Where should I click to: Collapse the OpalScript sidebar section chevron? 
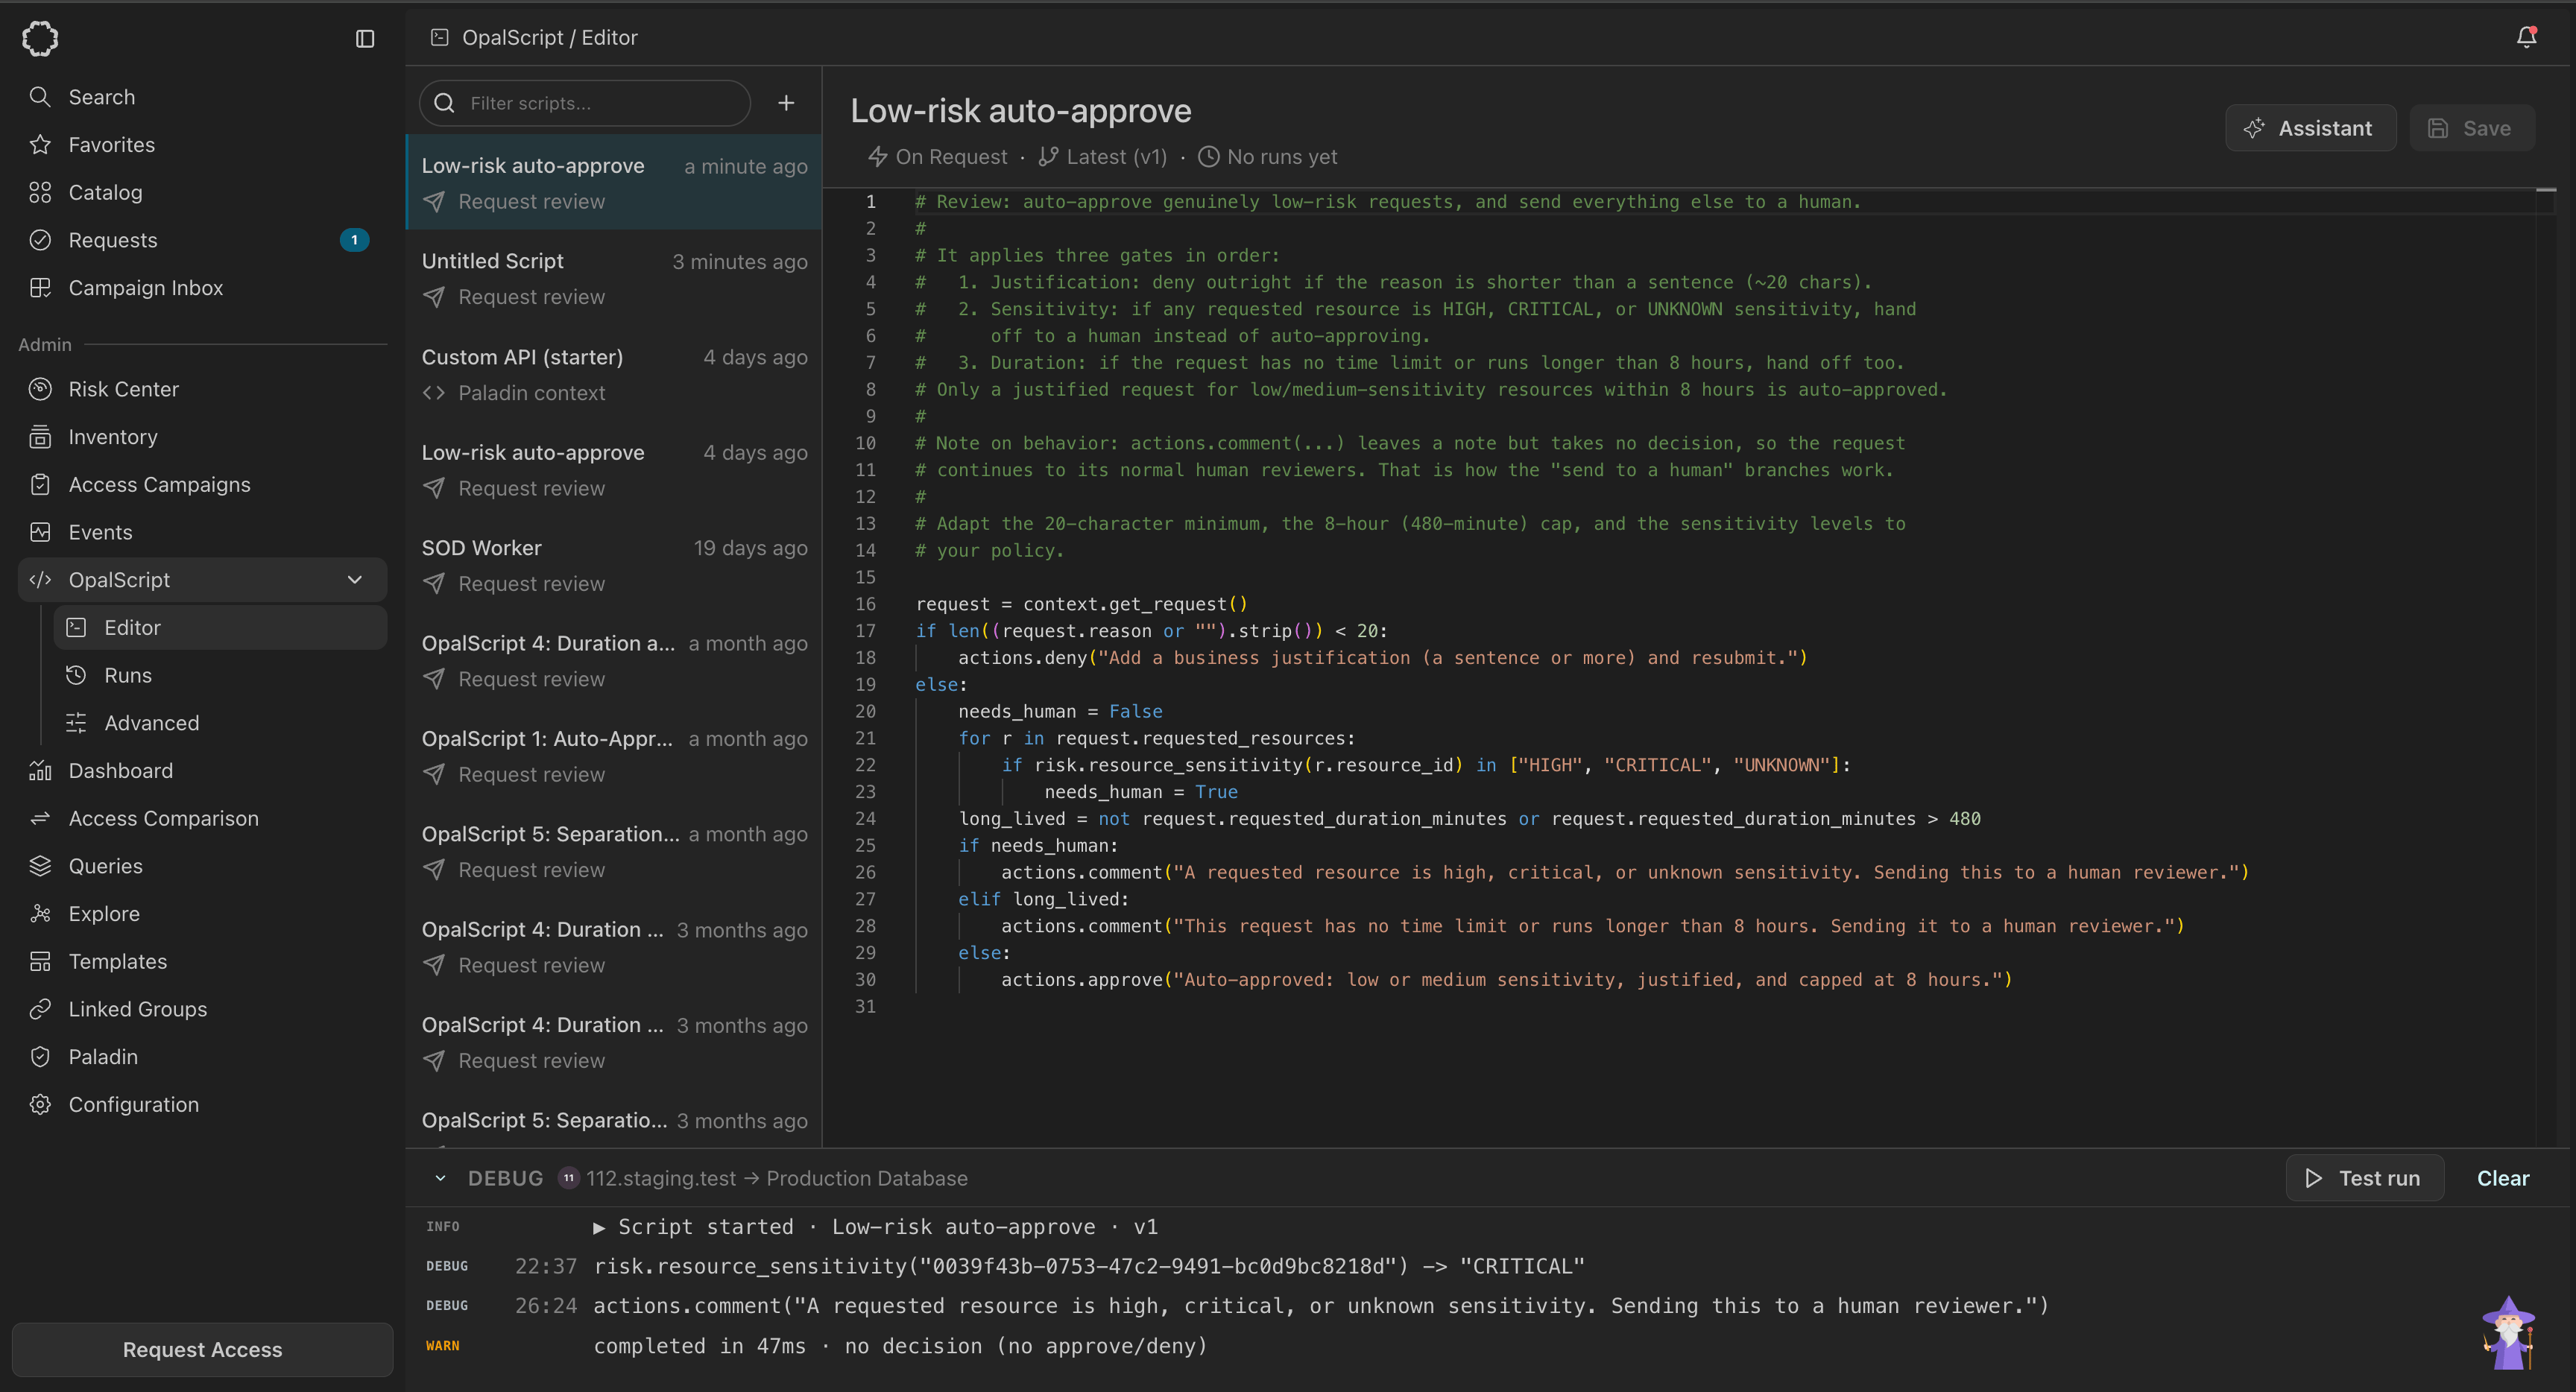pyautogui.click(x=355, y=580)
